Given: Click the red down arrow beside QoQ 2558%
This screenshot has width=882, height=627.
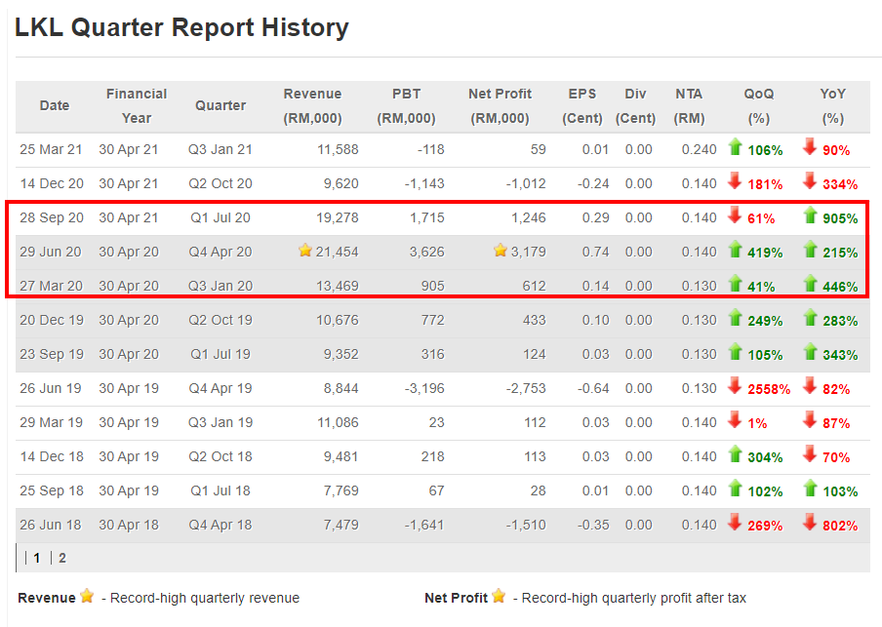Looking at the screenshot, I should click(x=736, y=387).
